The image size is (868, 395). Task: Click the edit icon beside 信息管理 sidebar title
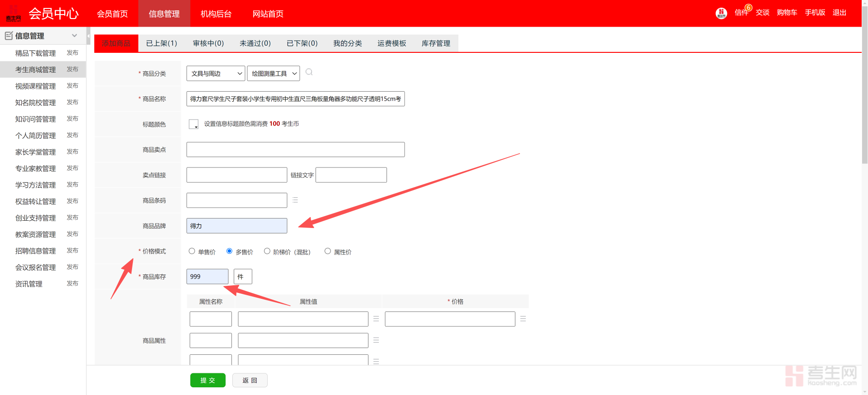click(x=9, y=36)
